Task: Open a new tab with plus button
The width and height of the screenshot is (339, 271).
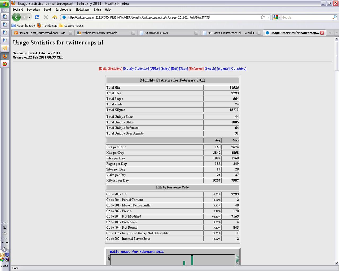Action: [x=330, y=33]
